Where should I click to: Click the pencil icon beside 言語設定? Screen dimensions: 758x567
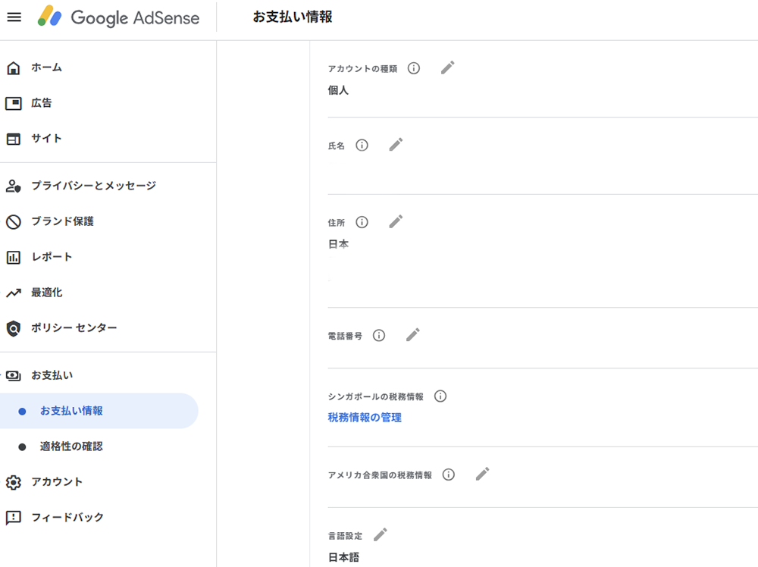click(381, 535)
